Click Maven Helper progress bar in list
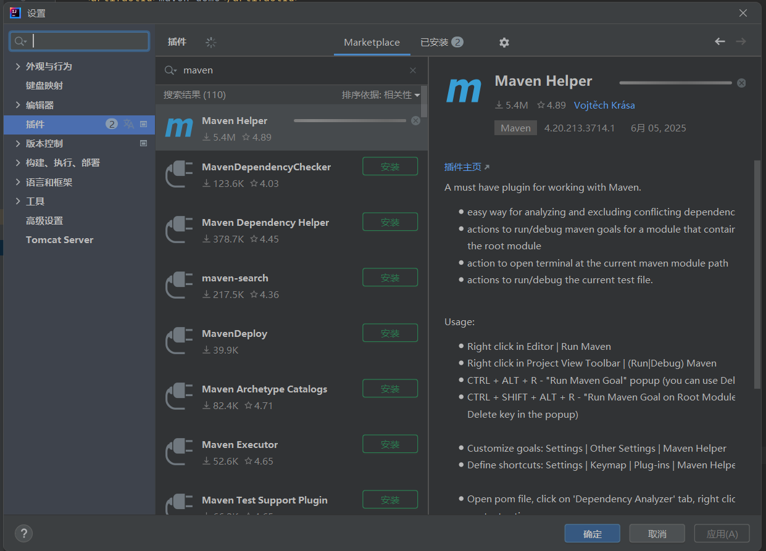 (350, 120)
